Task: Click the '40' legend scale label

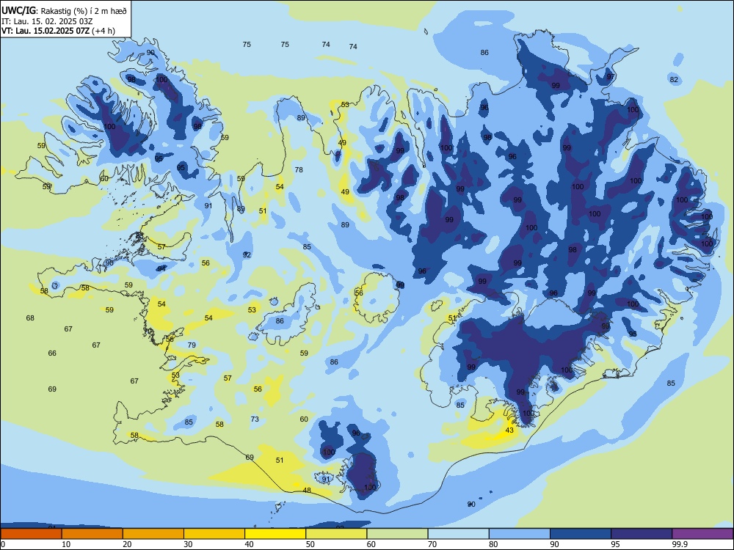Action: pyautogui.click(x=249, y=544)
